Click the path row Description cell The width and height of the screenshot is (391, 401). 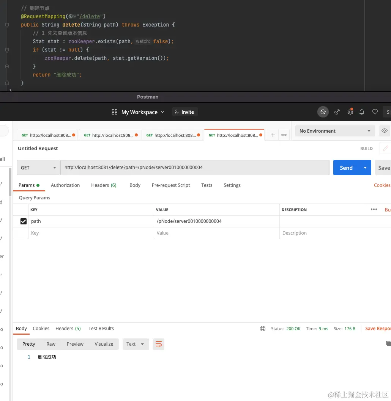(x=335, y=221)
